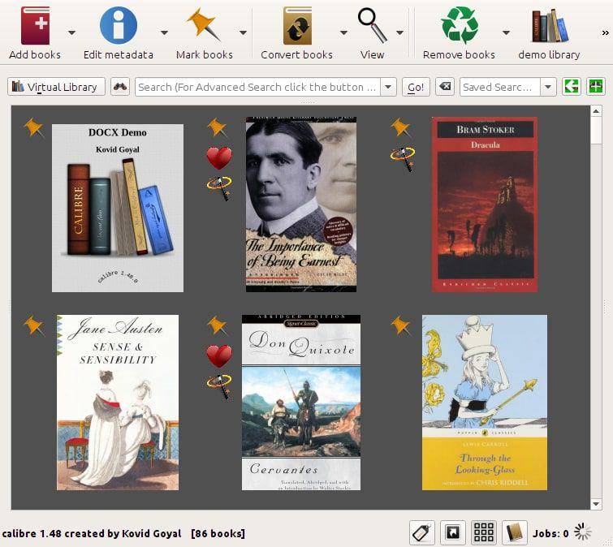The height and width of the screenshot is (547, 613).
Task: Click pin emblem on DOCX Demo book
Action: (x=33, y=127)
